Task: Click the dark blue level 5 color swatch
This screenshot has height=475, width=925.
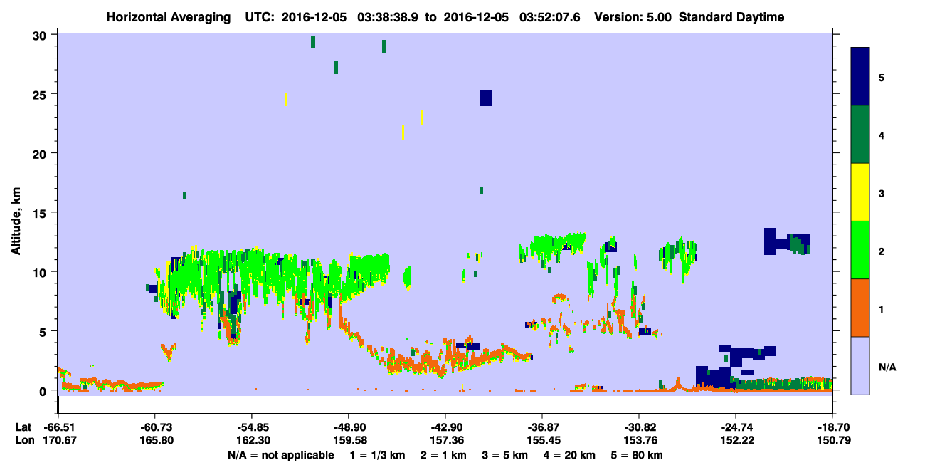Action: 860,77
